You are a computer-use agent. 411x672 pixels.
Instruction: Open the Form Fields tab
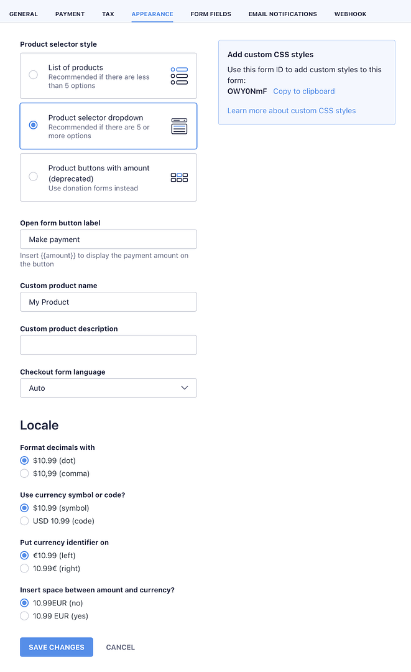[x=211, y=14]
